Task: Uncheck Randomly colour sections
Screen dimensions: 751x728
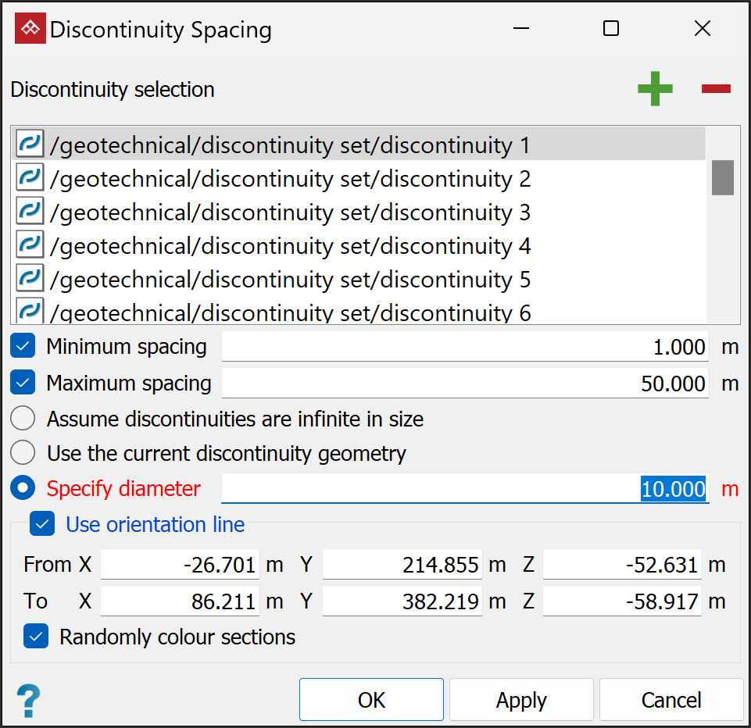Action: (36, 637)
